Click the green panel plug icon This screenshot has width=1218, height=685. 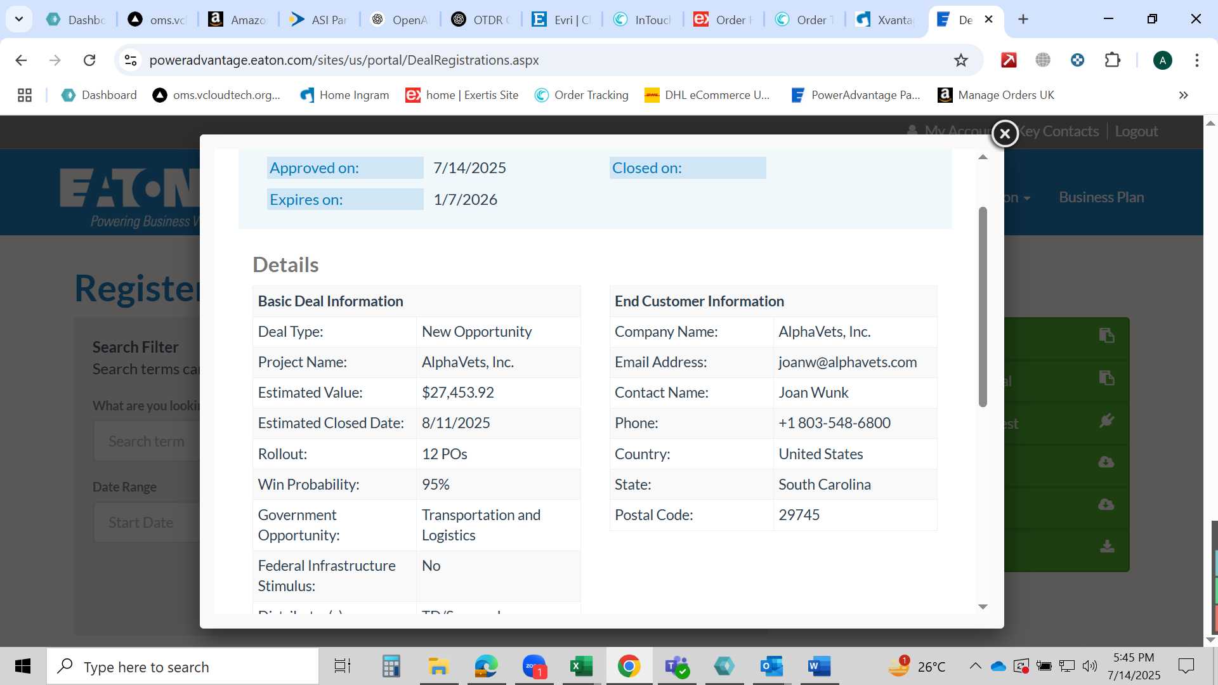point(1106,421)
